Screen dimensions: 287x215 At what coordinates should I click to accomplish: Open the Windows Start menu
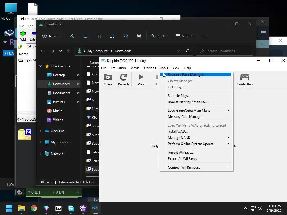(9, 208)
